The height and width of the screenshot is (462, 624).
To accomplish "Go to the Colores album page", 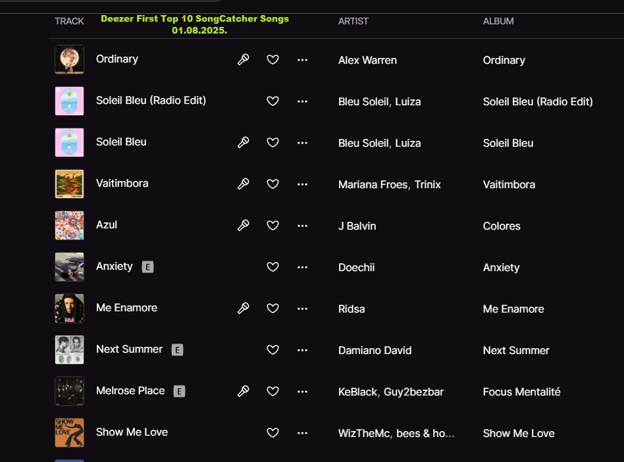I will pos(502,226).
